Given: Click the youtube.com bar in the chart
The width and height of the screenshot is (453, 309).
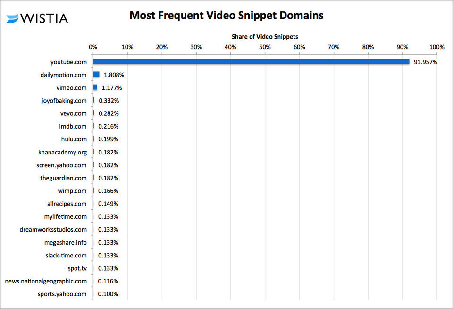Looking at the screenshot, I should tap(251, 61).
